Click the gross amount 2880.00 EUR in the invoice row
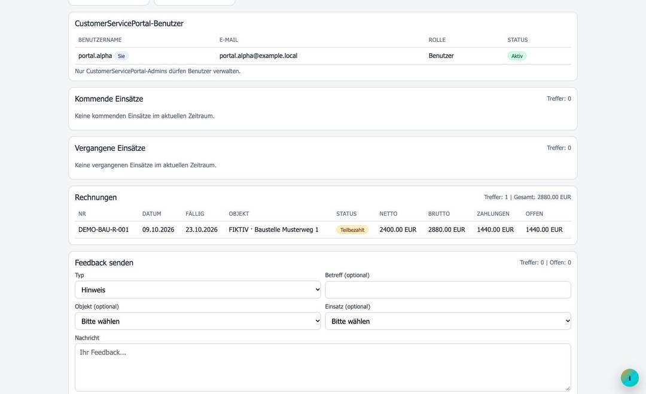Image resolution: width=646 pixels, height=394 pixels. click(447, 230)
